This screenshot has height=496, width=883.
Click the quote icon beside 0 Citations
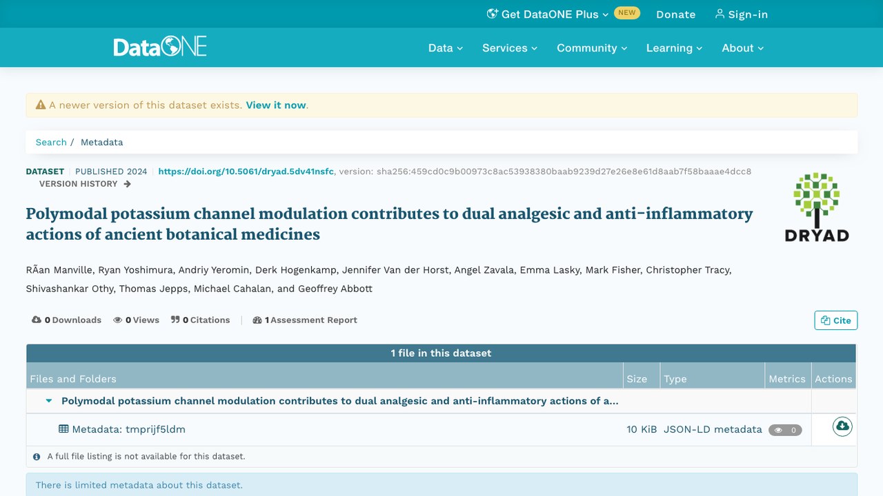point(175,320)
